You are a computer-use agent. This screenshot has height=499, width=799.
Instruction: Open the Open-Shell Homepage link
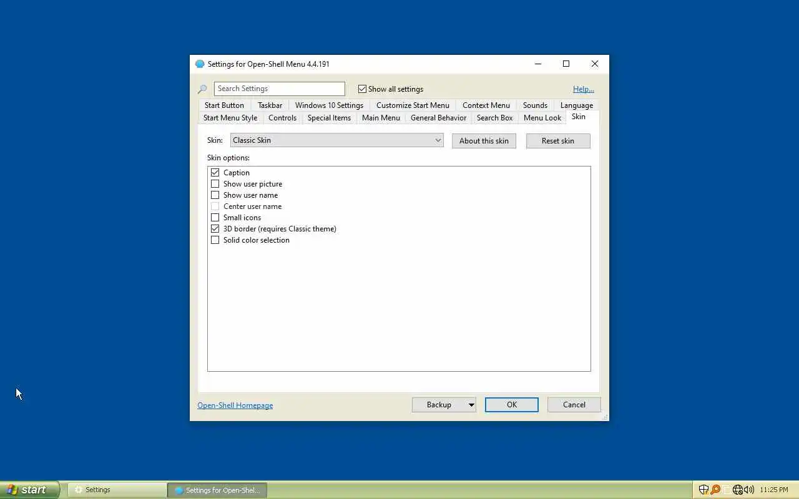click(x=235, y=405)
